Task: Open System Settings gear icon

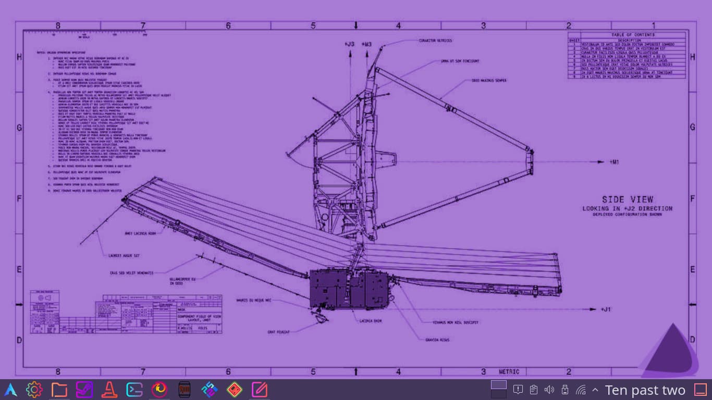Action: tap(34, 390)
